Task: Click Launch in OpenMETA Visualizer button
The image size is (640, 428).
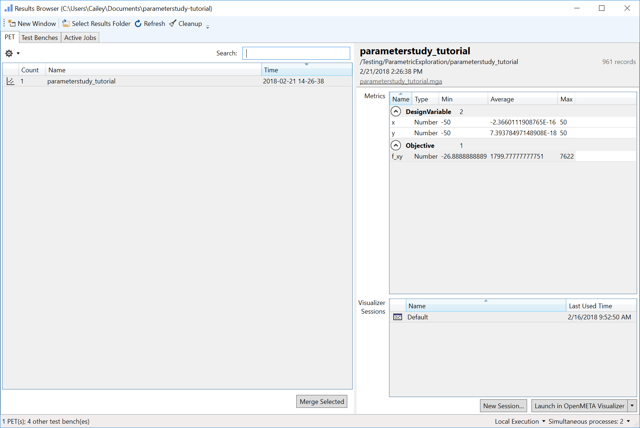Action: click(x=579, y=406)
